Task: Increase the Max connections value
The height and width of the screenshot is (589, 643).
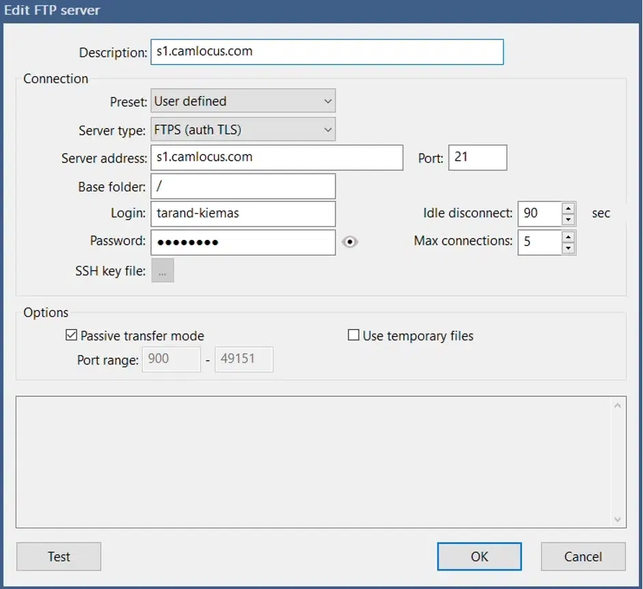Action: 568,238
